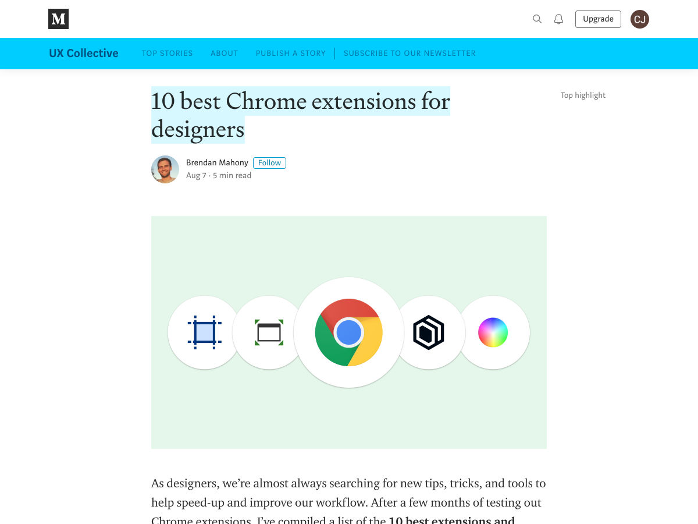This screenshot has width=698, height=524.
Task: Click the central Chrome logo icon
Action: click(349, 332)
